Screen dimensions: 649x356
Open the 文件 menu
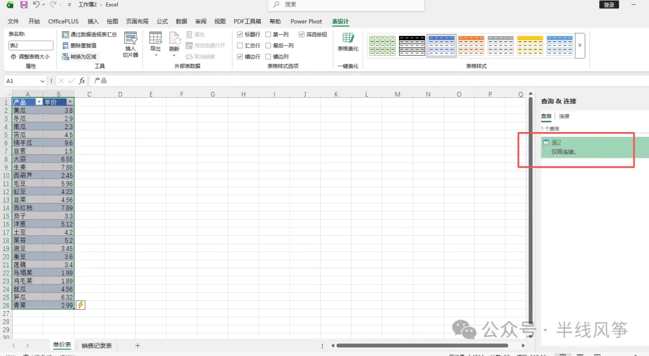tap(13, 22)
